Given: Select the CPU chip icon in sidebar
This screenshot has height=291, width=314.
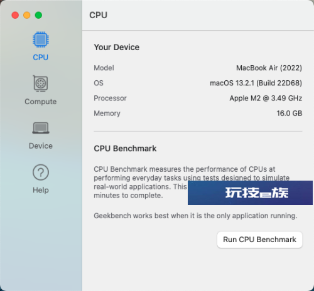Looking at the screenshot, I should (41, 40).
